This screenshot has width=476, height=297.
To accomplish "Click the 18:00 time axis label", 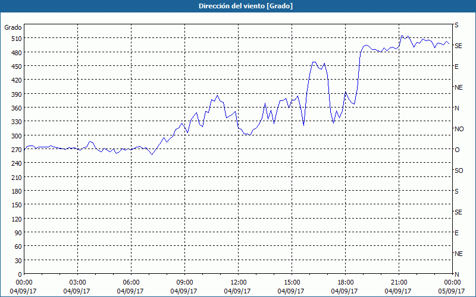I will [346, 283].
